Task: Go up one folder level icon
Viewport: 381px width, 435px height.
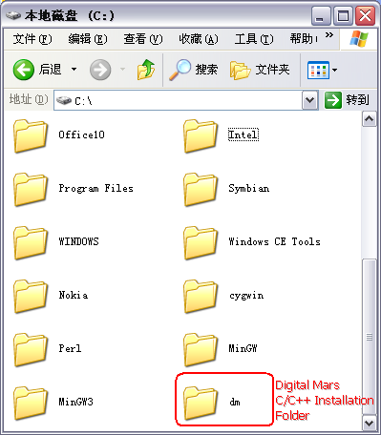Action: (x=146, y=70)
